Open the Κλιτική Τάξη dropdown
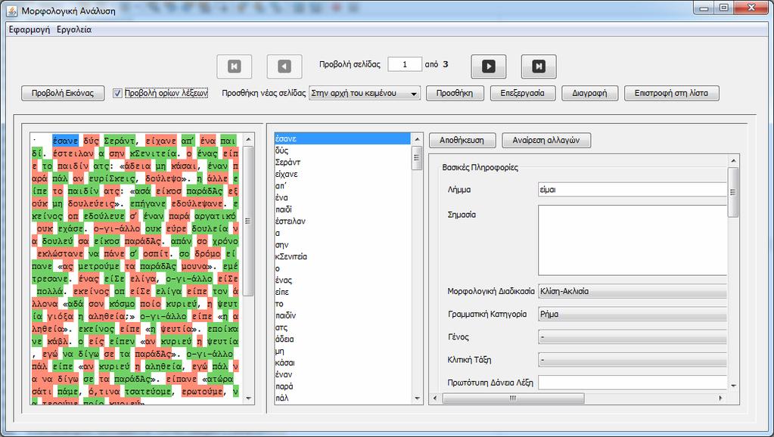The width and height of the screenshot is (774, 437). coord(633,360)
